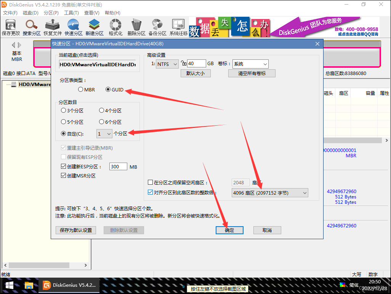Image resolution: width=391 pixels, height=294 pixels.
Task: Open Windows Start menu
Action: pyautogui.click(x=10, y=285)
